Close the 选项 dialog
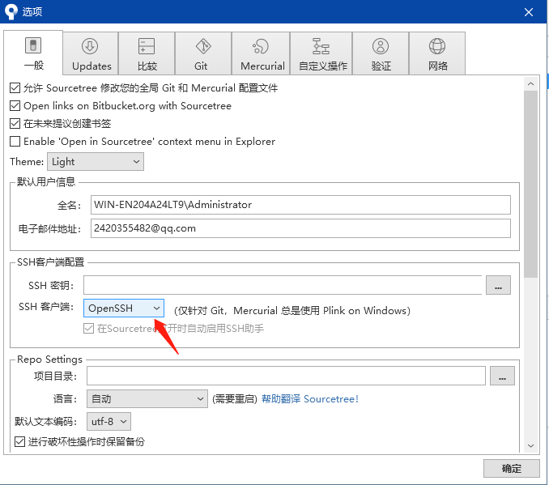 pos(528,12)
